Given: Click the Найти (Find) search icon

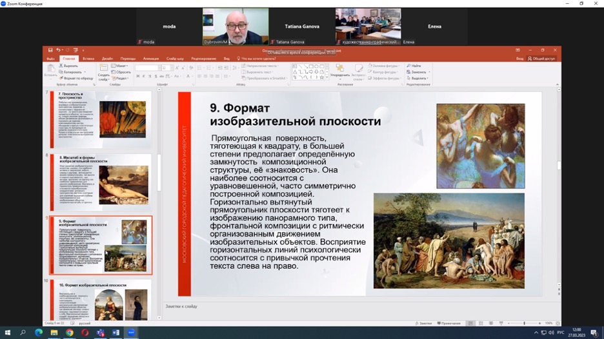Looking at the screenshot, I should click(409, 66).
